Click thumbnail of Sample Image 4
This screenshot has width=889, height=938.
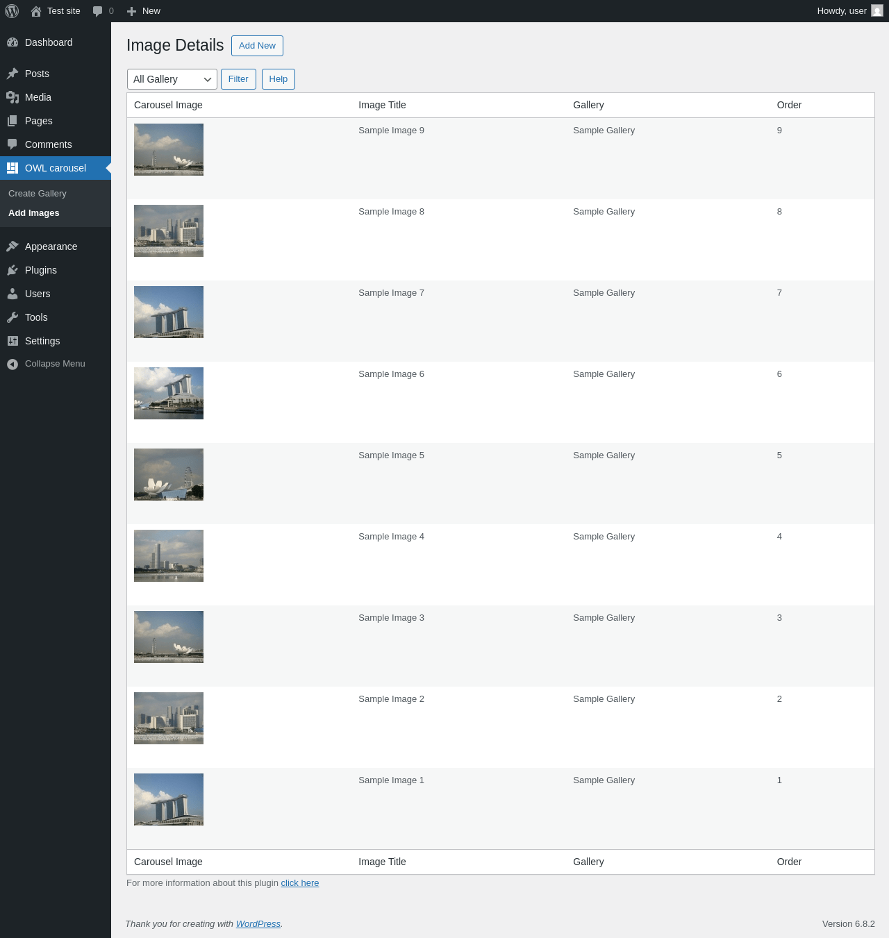pos(169,555)
